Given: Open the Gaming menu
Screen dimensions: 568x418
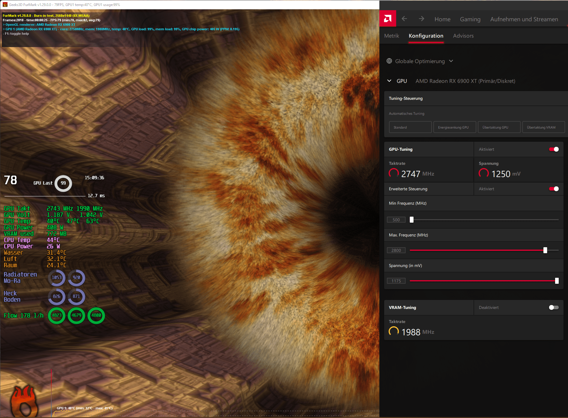Looking at the screenshot, I should (470, 19).
